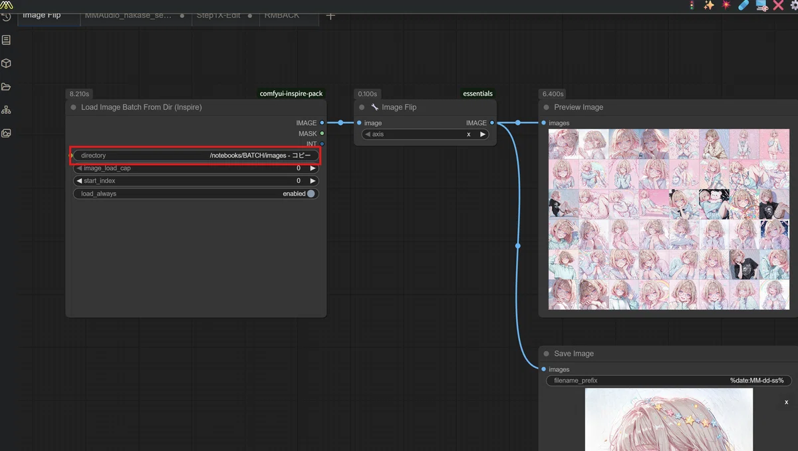Click the pink X icon in top bar

click(x=778, y=5)
